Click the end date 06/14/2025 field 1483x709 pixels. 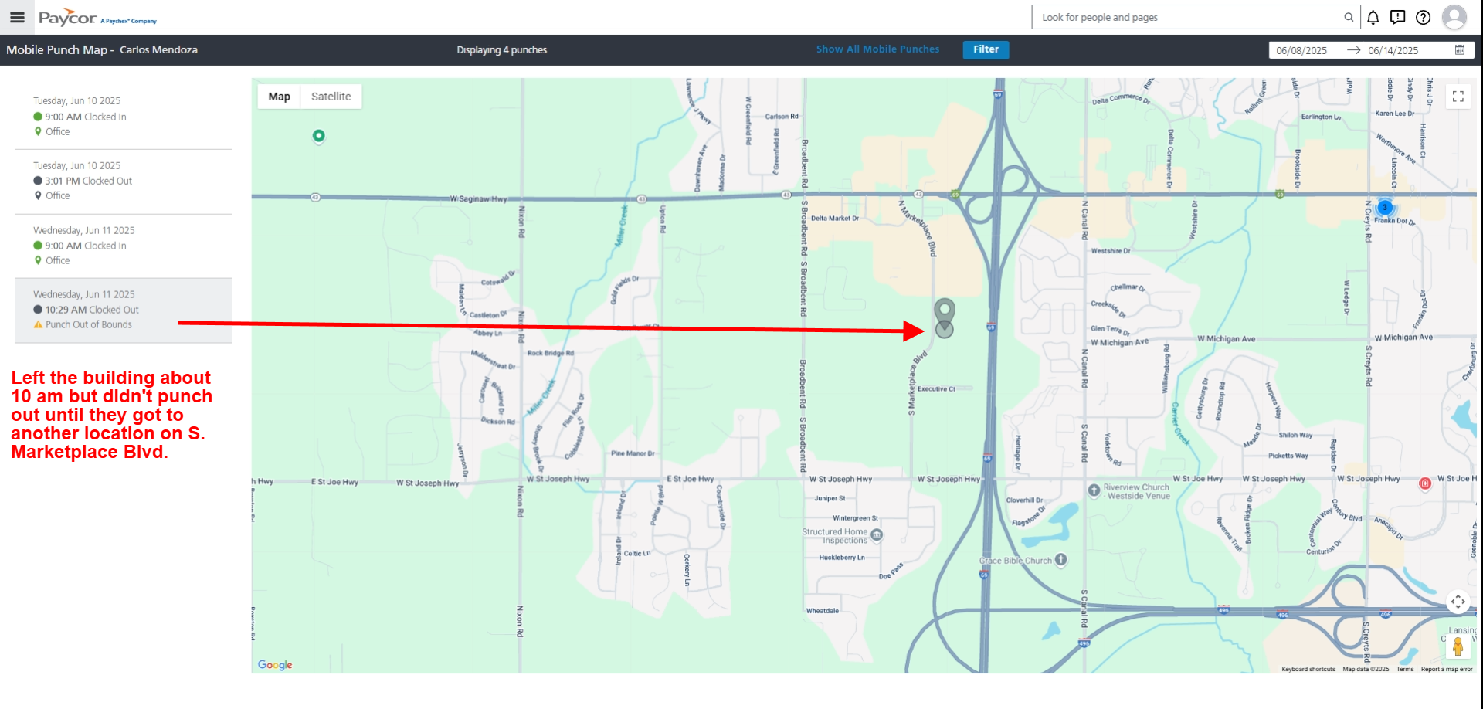pos(1393,50)
